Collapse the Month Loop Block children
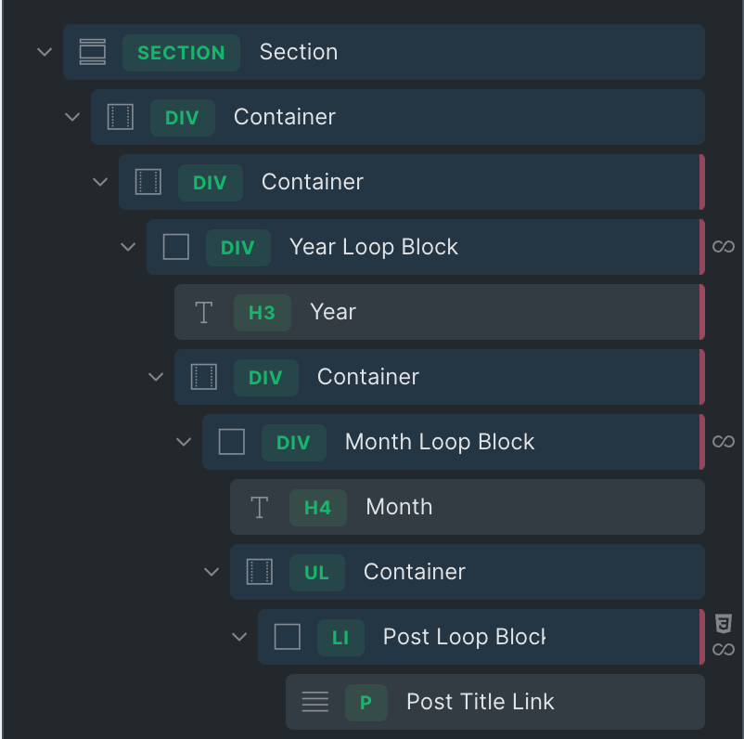744x739 pixels. 184,442
